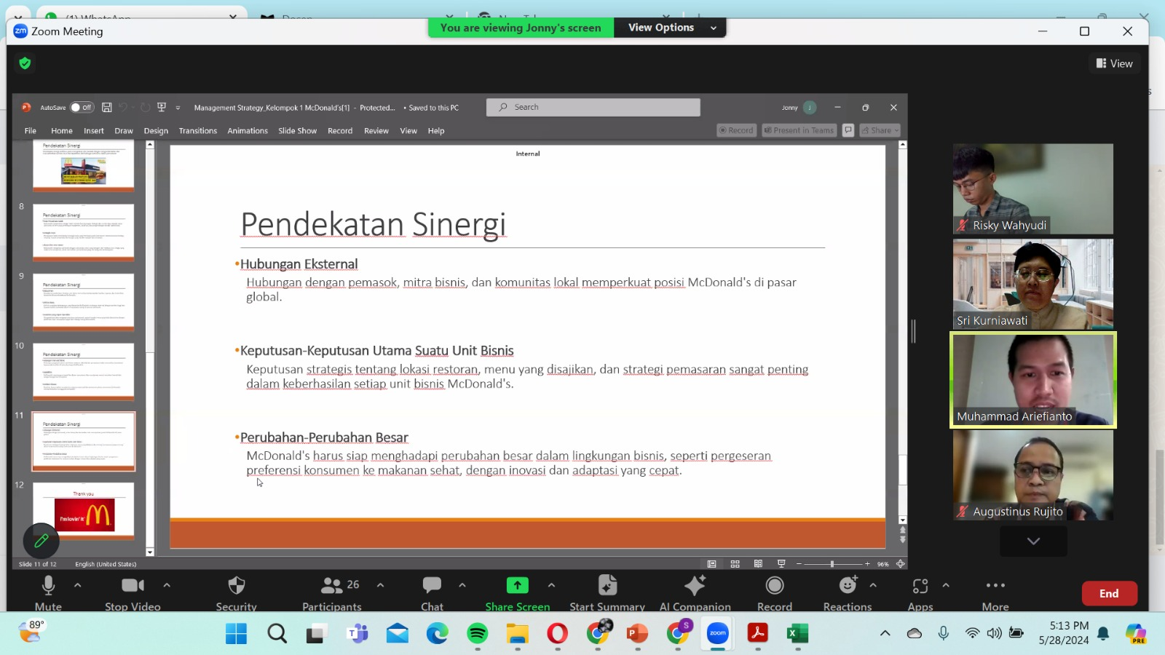The height and width of the screenshot is (655, 1165).
Task: Start Summary in Zoom
Action: pyautogui.click(x=607, y=593)
